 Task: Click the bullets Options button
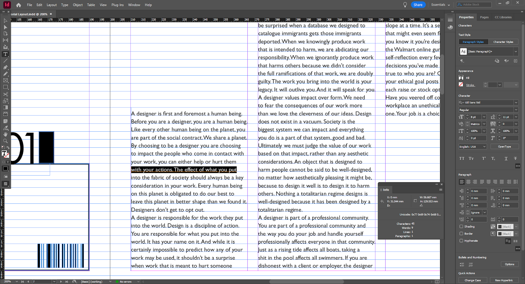click(x=510, y=264)
